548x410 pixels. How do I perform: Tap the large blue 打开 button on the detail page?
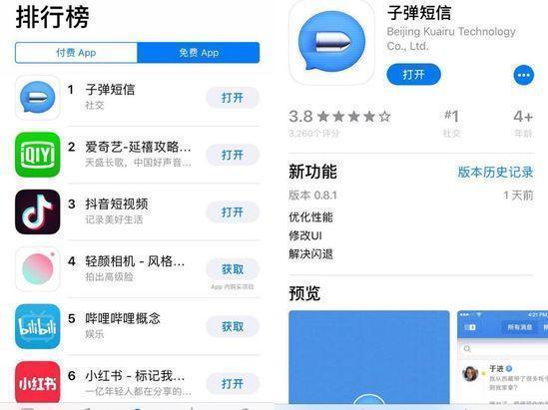tap(413, 75)
